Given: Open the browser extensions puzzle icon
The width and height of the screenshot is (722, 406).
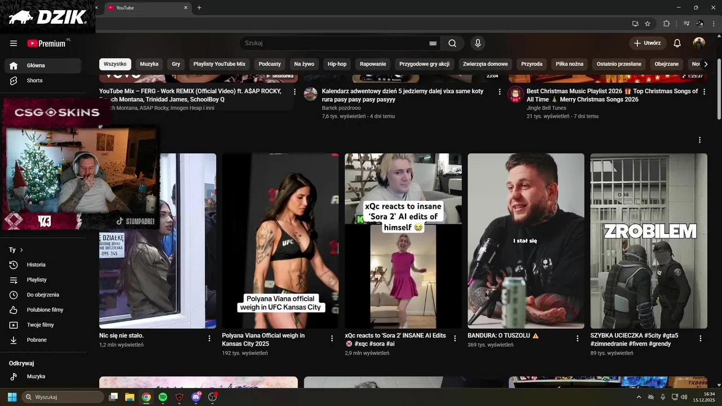Looking at the screenshot, I should [x=667, y=24].
